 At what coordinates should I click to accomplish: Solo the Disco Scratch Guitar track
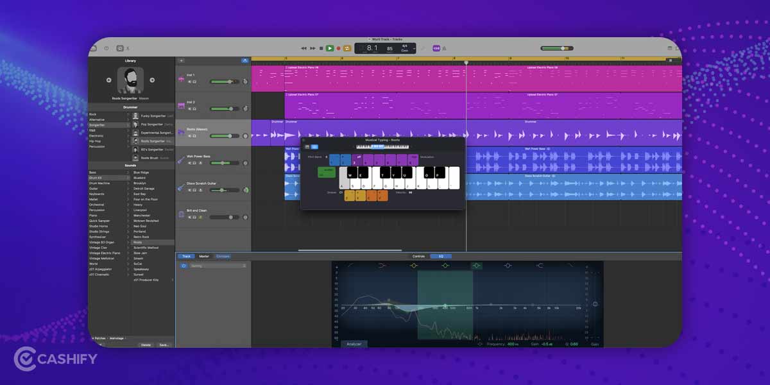[x=194, y=190]
